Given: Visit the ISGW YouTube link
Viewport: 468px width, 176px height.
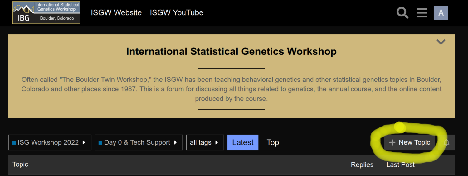Looking at the screenshot, I should [177, 13].
